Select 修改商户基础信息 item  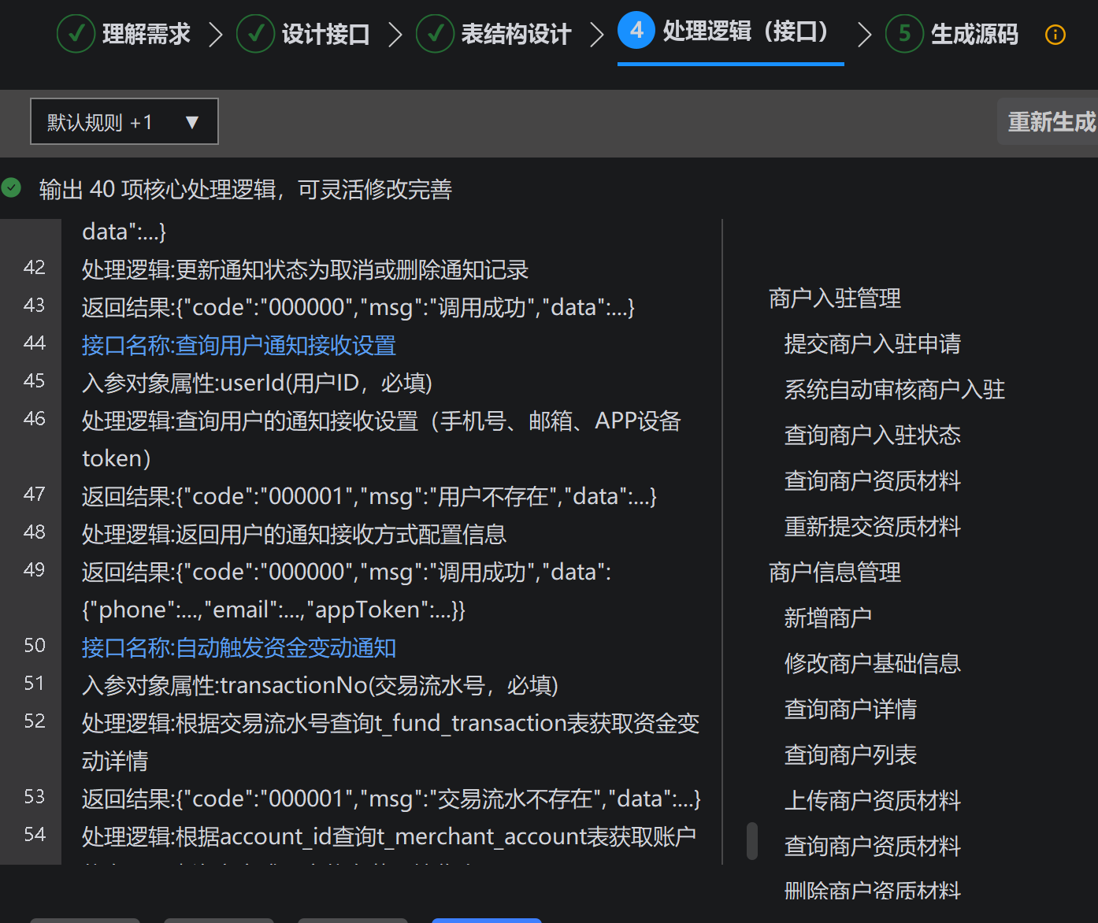873,664
